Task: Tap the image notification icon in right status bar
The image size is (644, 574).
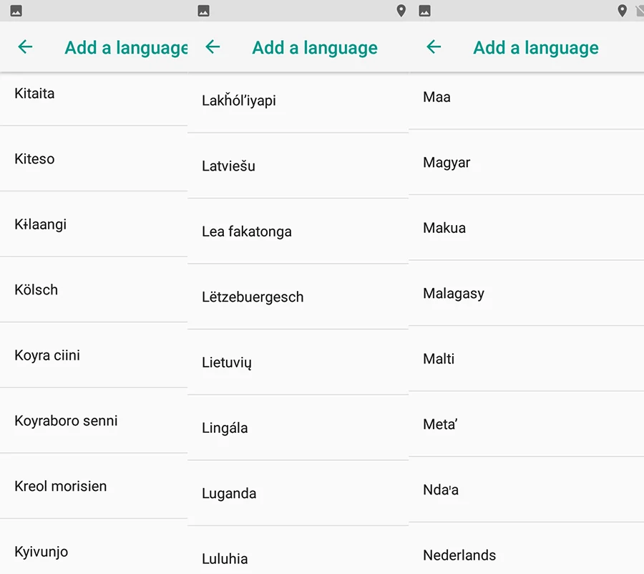Action: [424, 11]
